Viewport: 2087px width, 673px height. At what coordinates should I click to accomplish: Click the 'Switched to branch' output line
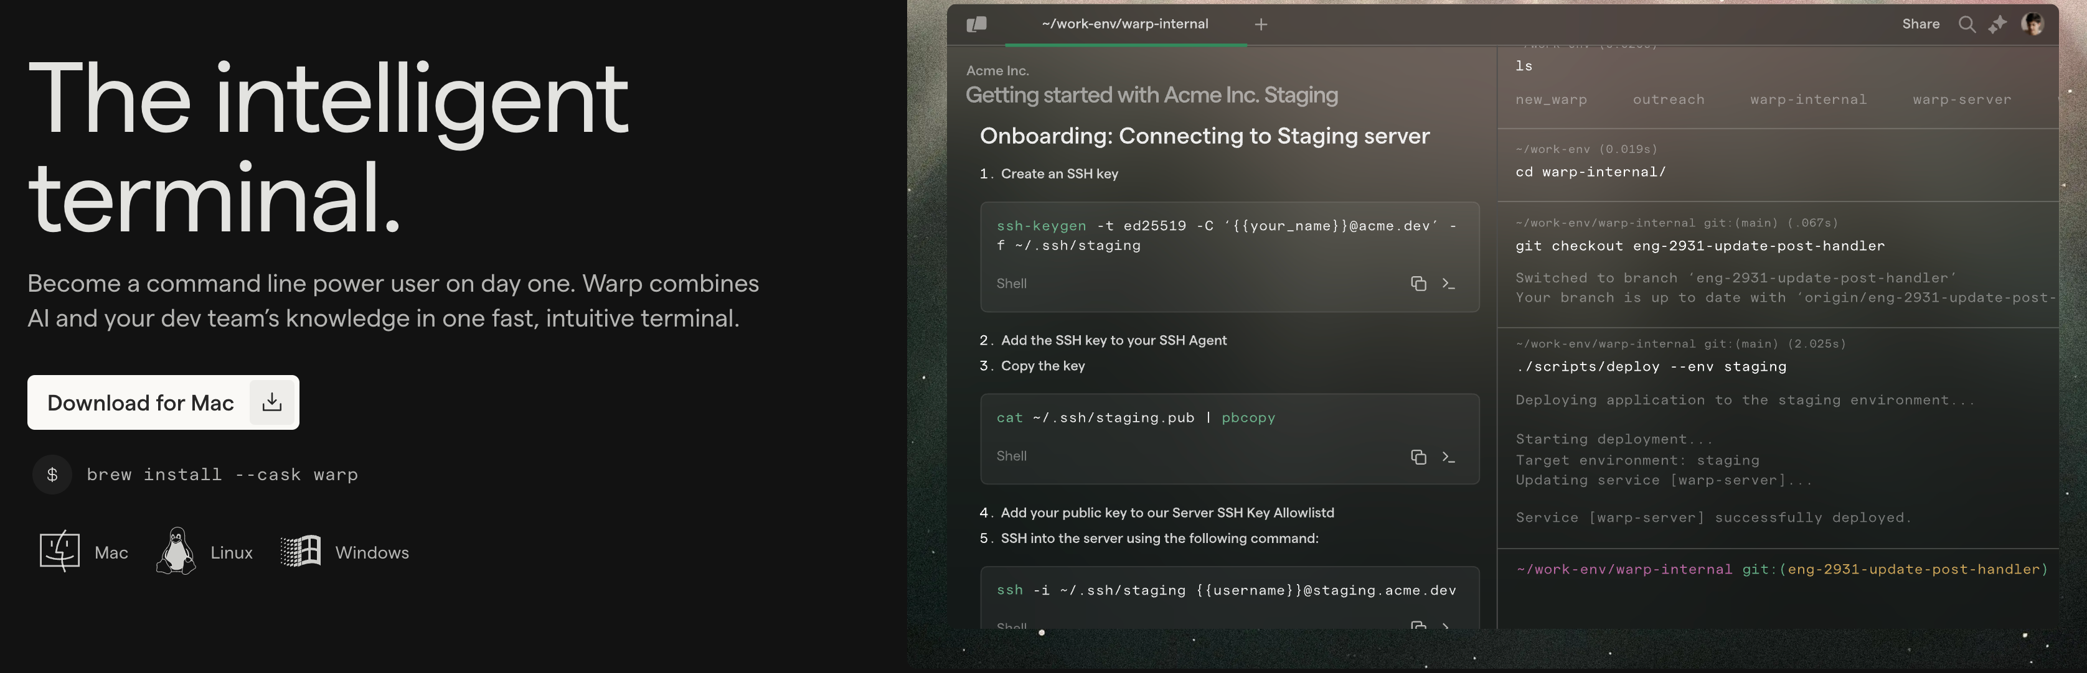pyautogui.click(x=1735, y=277)
